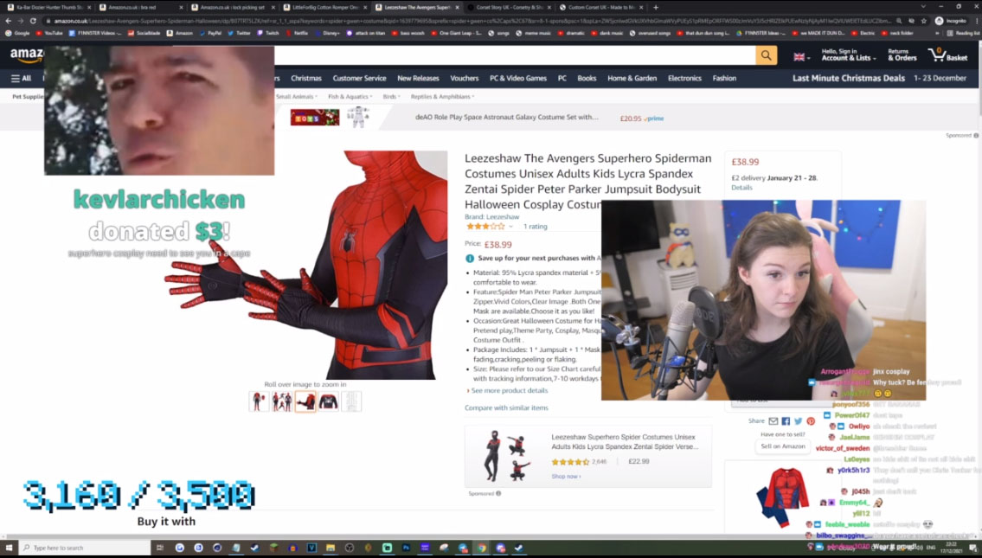This screenshot has height=558, width=982.
Task: Switch to the LittleForBig Cotton Romper tab
Action: 324,8
